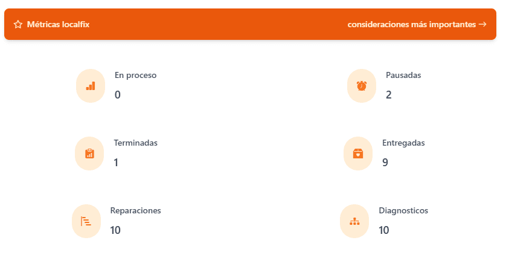The width and height of the screenshot is (506, 275).
Task: Click the Terminadas label
Action: (x=135, y=143)
